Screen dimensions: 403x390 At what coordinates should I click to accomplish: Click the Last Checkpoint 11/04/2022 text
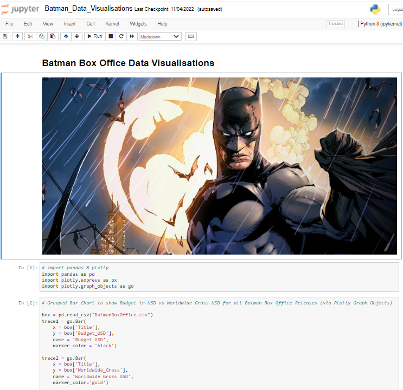click(x=164, y=9)
